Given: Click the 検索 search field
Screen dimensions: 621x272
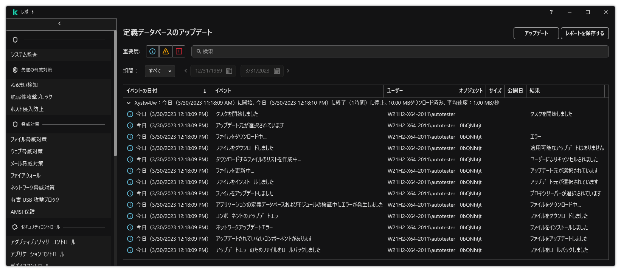Looking at the screenshot, I should 400,51.
